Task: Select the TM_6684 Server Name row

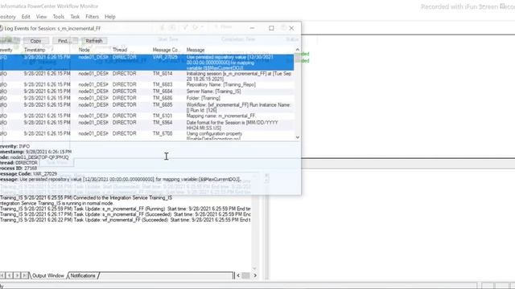Action: [146, 92]
